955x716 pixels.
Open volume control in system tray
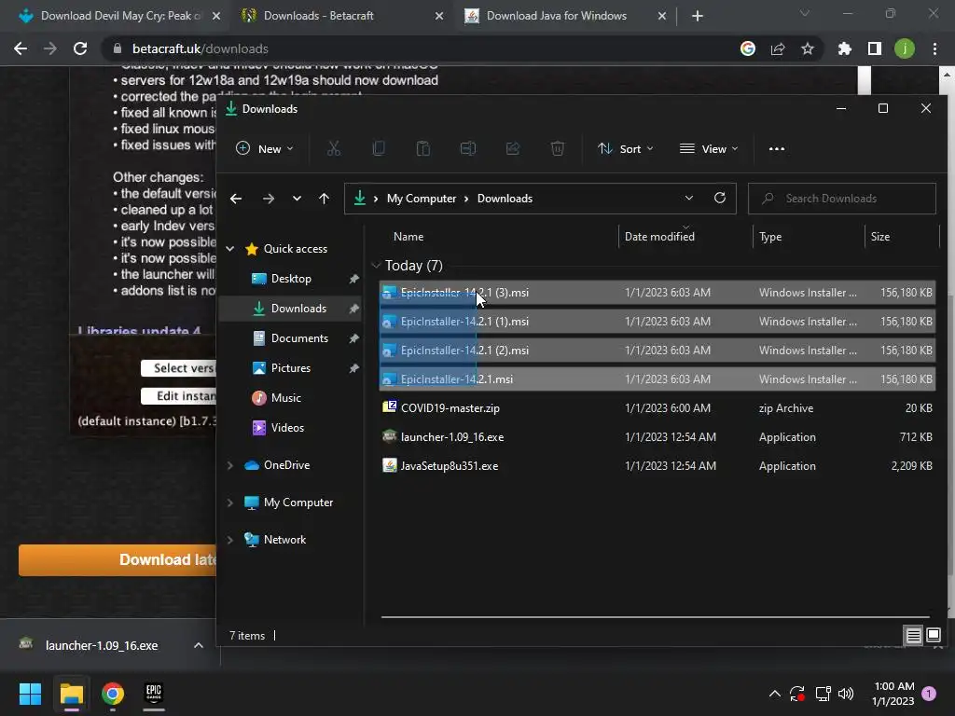(x=845, y=694)
